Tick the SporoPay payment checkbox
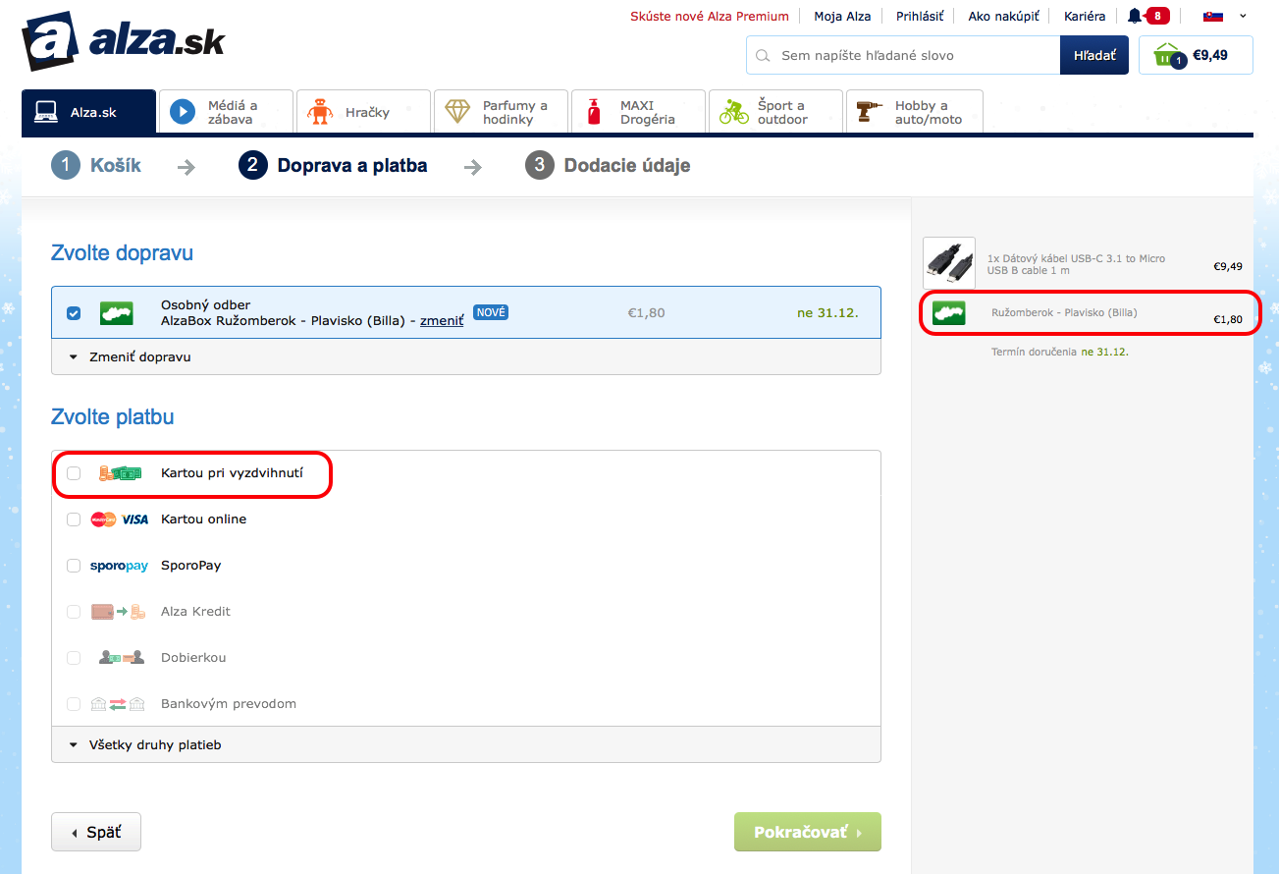 click(x=74, y=566)
